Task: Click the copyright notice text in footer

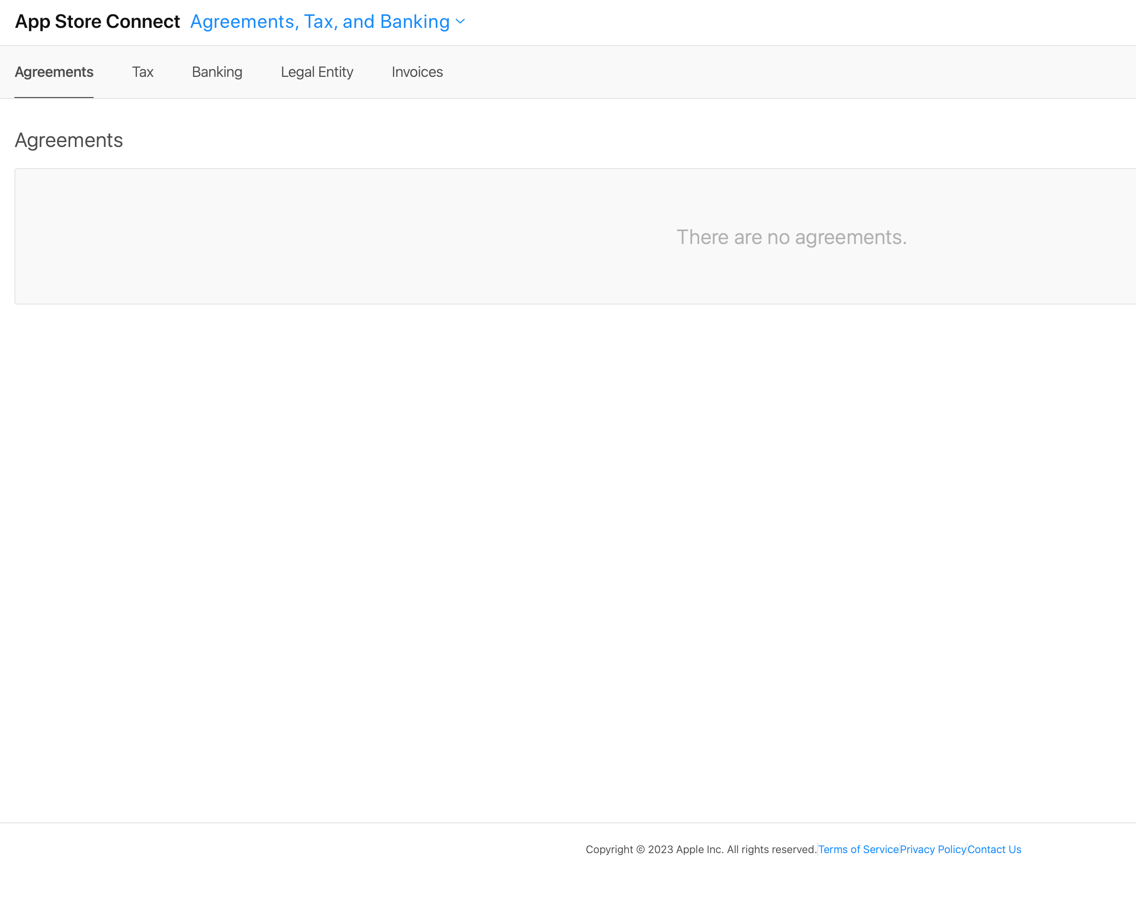Action: tap(609, 849)
